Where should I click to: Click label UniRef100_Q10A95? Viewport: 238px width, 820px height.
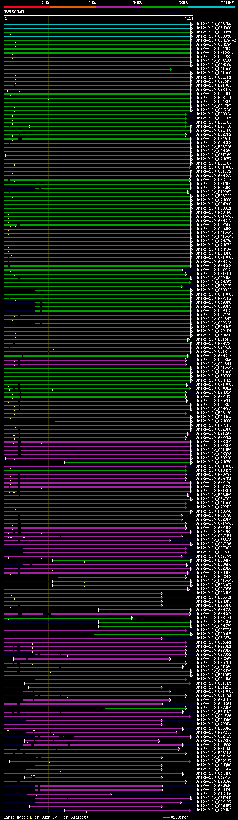click(x=213, y=470)
